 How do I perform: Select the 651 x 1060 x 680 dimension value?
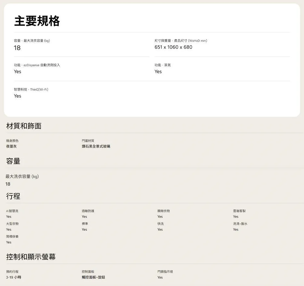coord(173,47)
